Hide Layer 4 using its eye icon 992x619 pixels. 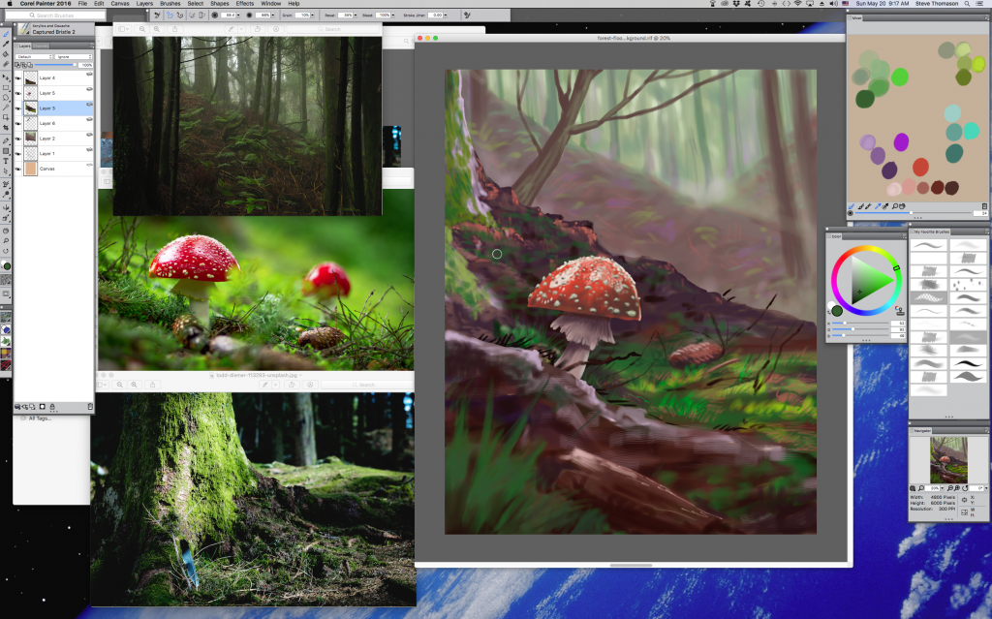[x=18, y=77]
